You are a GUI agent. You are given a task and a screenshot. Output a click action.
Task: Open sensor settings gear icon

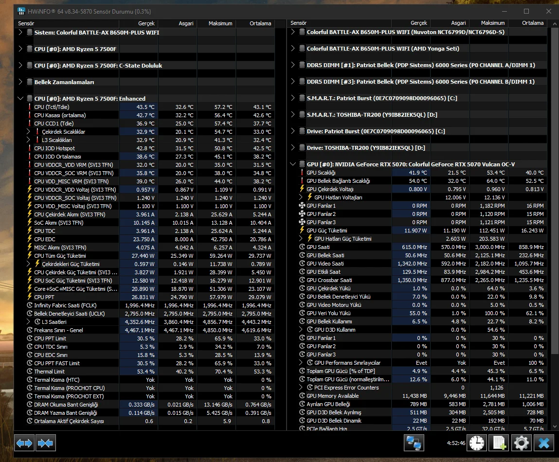click(521, 443)
